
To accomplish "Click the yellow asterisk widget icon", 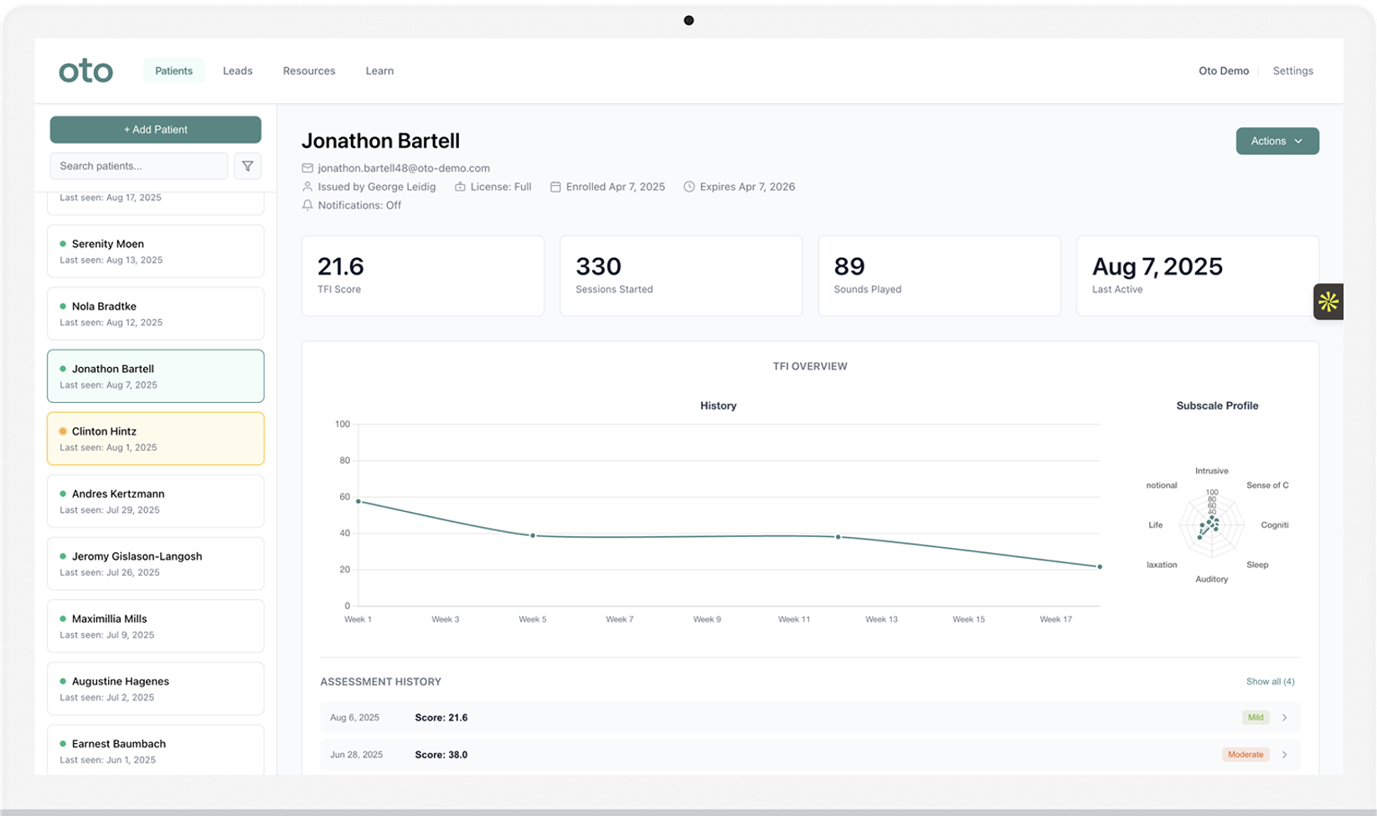I will pos(1328,302).
